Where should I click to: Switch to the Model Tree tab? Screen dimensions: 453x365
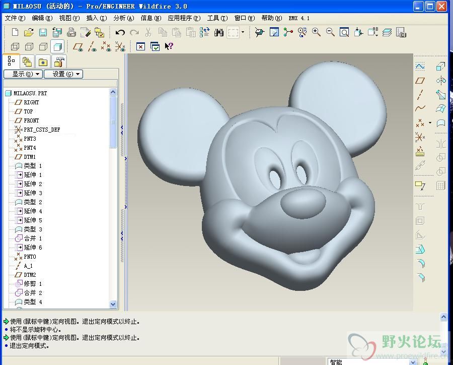coord(11,62)
